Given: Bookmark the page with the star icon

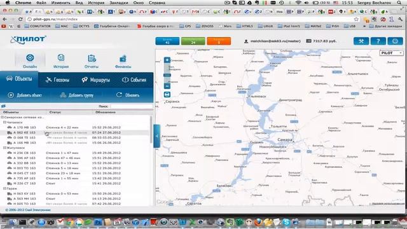Looking at the screenshot, I should point(356,19).
